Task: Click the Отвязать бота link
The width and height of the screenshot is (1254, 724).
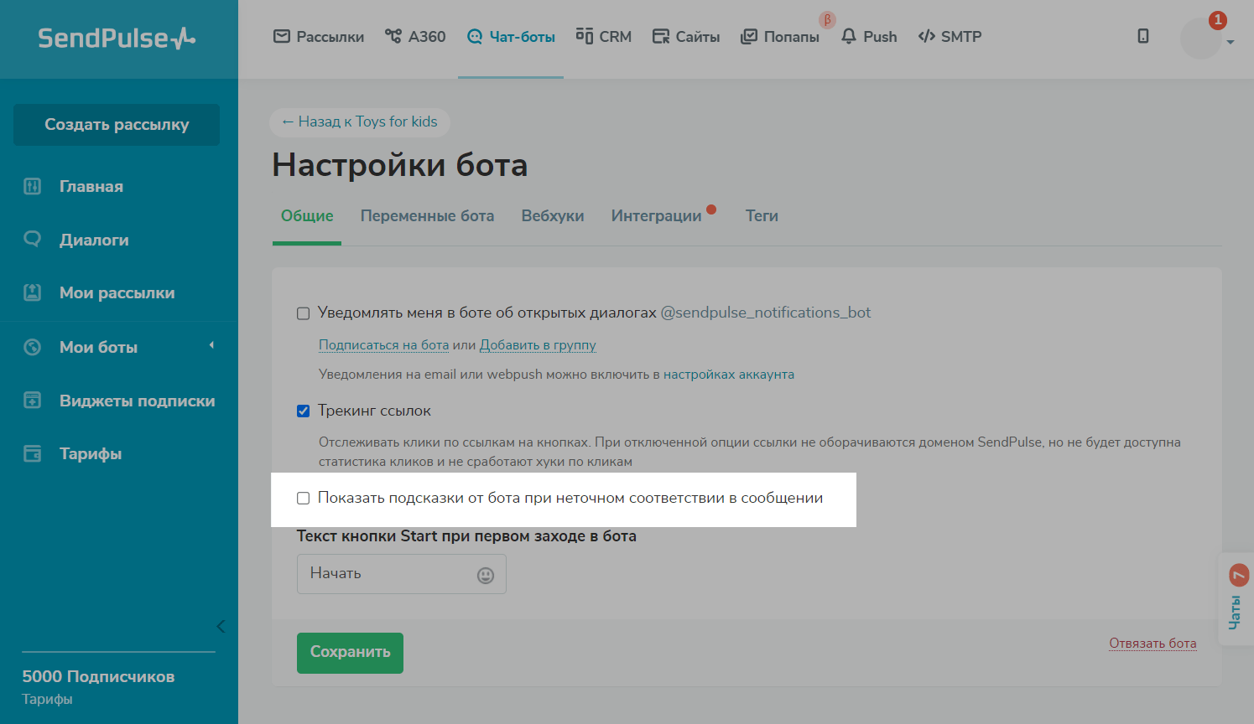Action: 1153,644
